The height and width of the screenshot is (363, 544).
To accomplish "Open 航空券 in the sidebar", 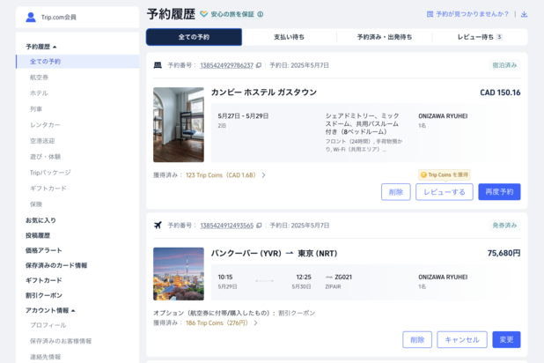I will tap(39, 78).
